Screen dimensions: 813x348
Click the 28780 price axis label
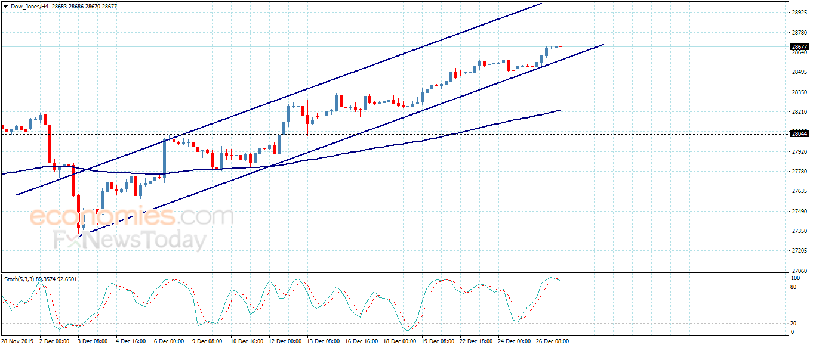[x=799, y=32]
